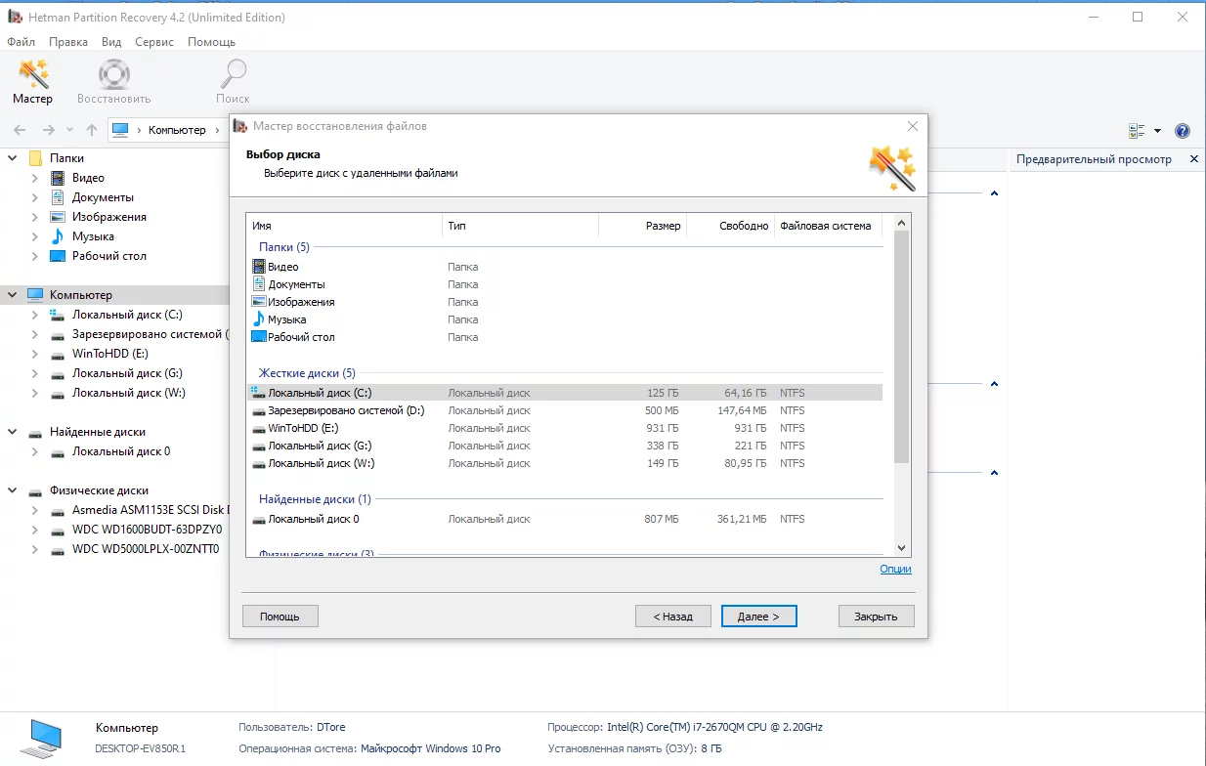Collapse the Физические диски tree node
This screenshot has width=1206, height=766.
13,490
